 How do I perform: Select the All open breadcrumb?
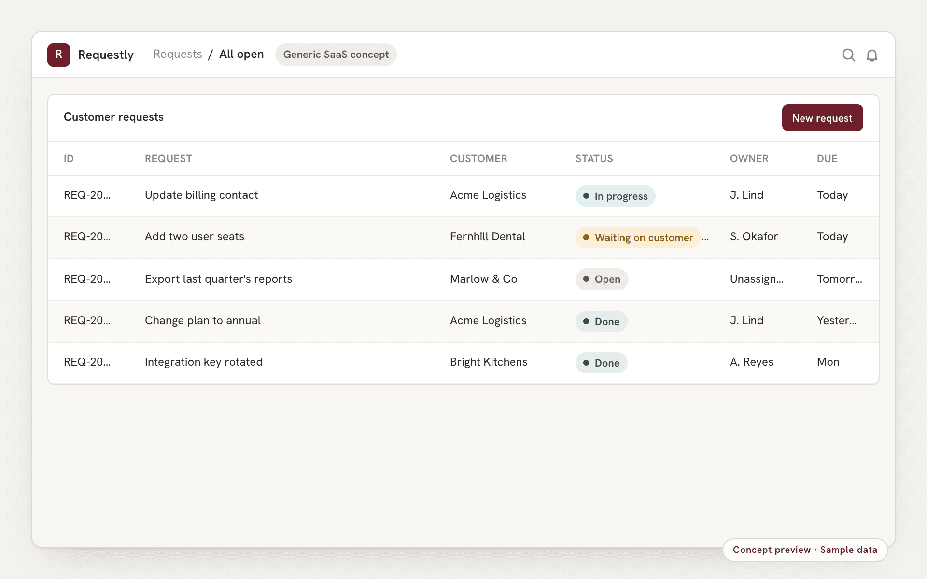click(241, 54)
